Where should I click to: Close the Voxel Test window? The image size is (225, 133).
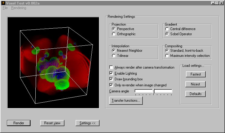point(221,3)
